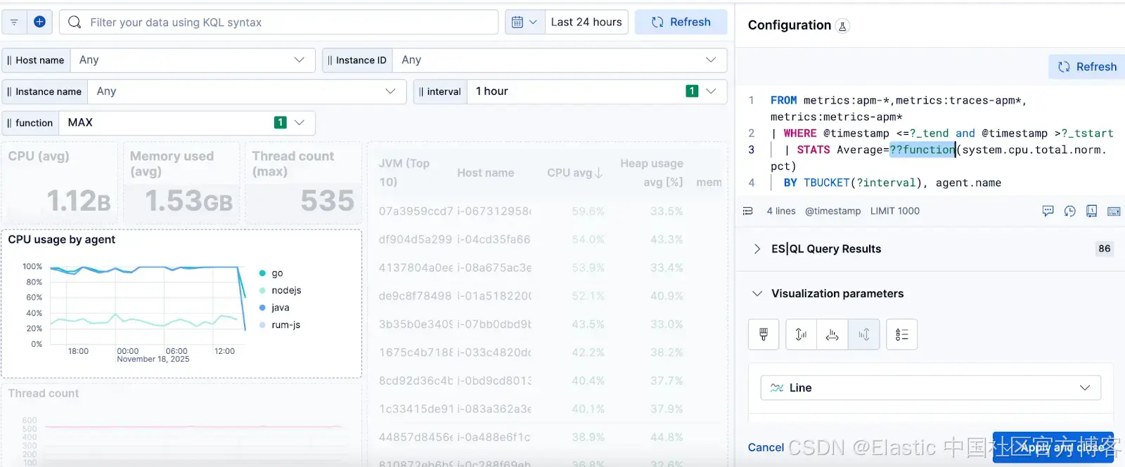1125x467 pixels.
Task: Open the interval 1 hour dropdown
Action: [597, 91]
